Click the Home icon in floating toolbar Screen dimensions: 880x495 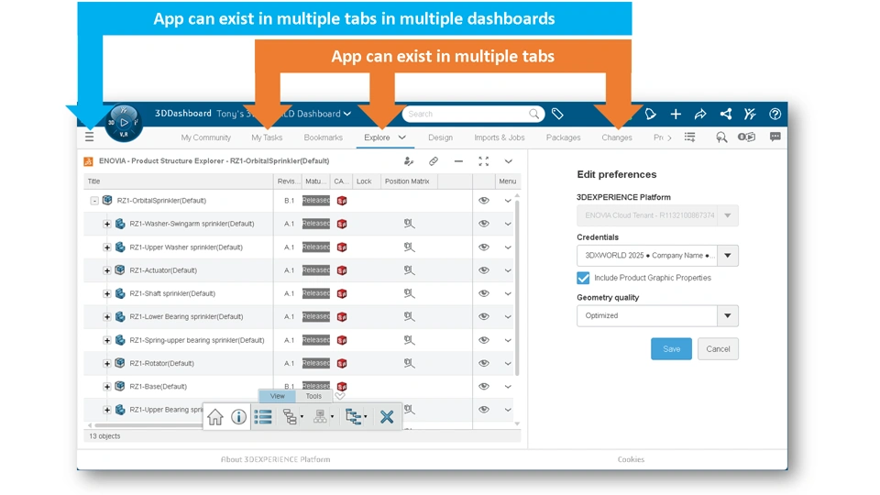[214, 417]
